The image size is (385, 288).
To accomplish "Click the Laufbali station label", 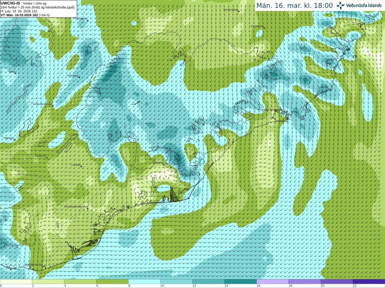I will tap(76, 165).
